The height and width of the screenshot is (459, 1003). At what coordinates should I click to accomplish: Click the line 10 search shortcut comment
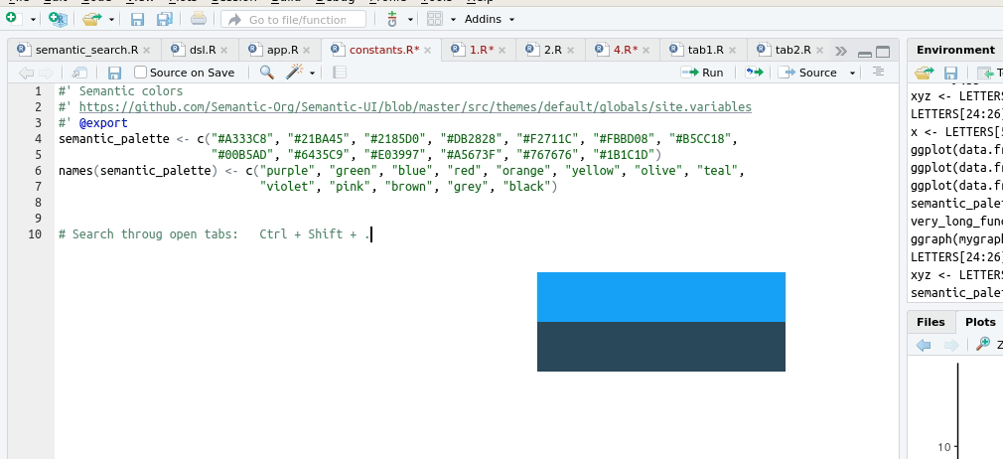pos(214,234)
